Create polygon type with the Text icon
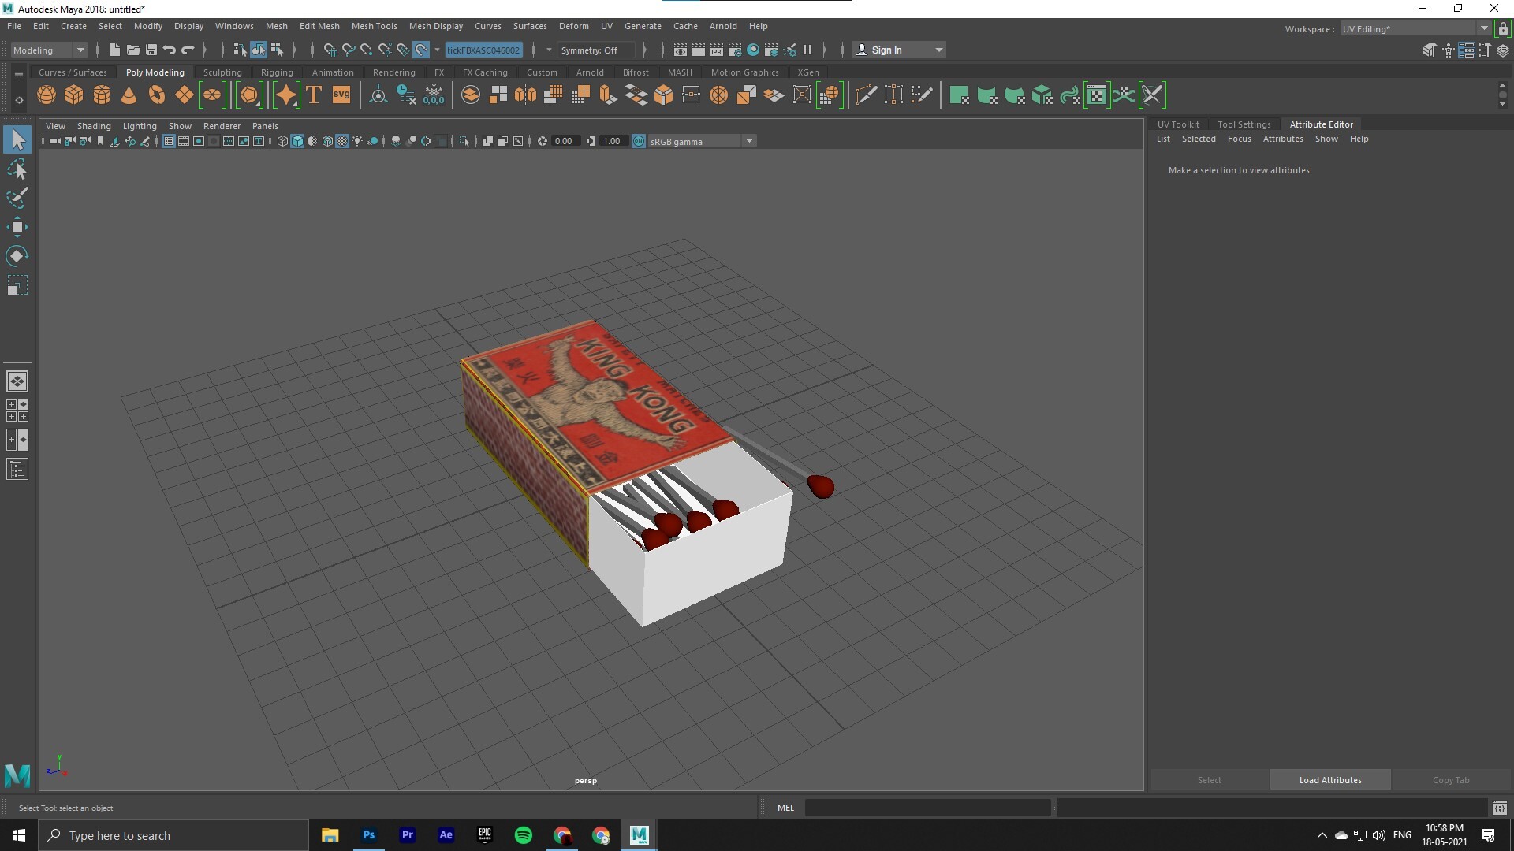This screenshot has width=1514, height=851. 313,95
